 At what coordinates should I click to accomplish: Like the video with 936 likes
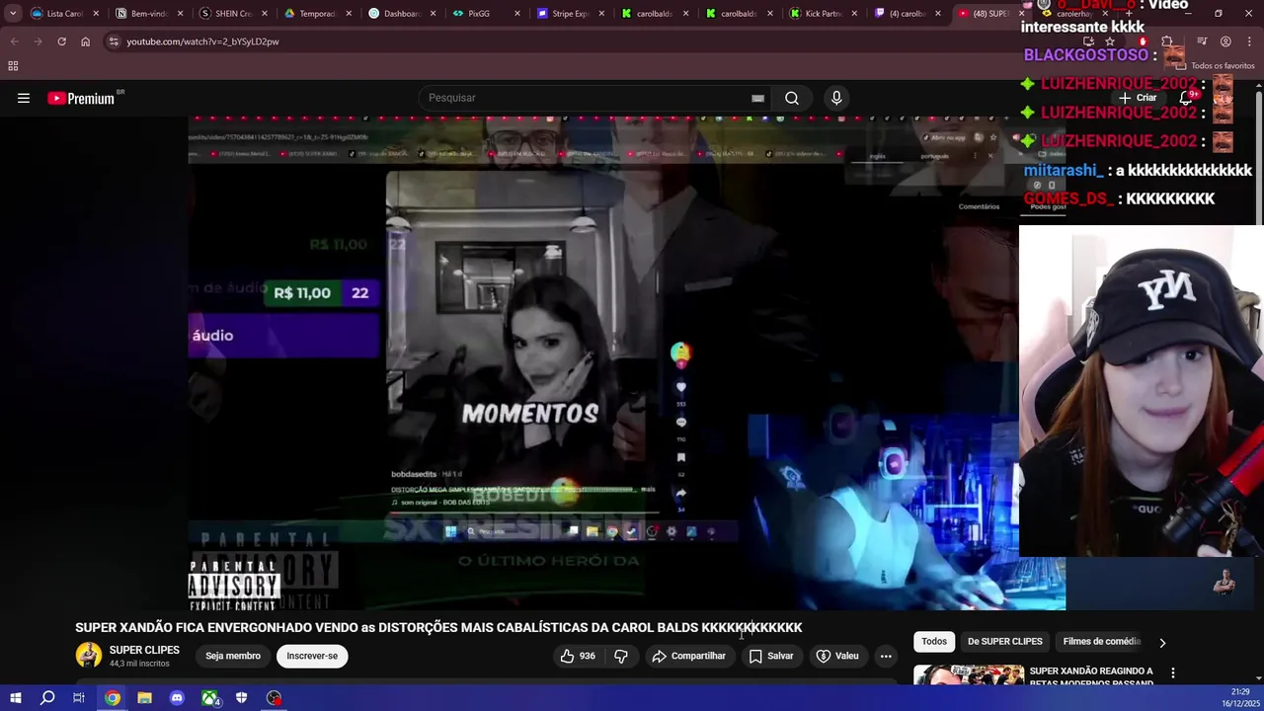[577, 656]
